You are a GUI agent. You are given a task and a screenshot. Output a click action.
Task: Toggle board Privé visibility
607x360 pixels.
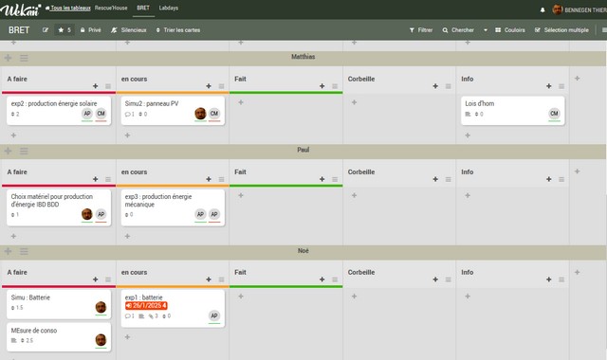click(x=91, y=29)
